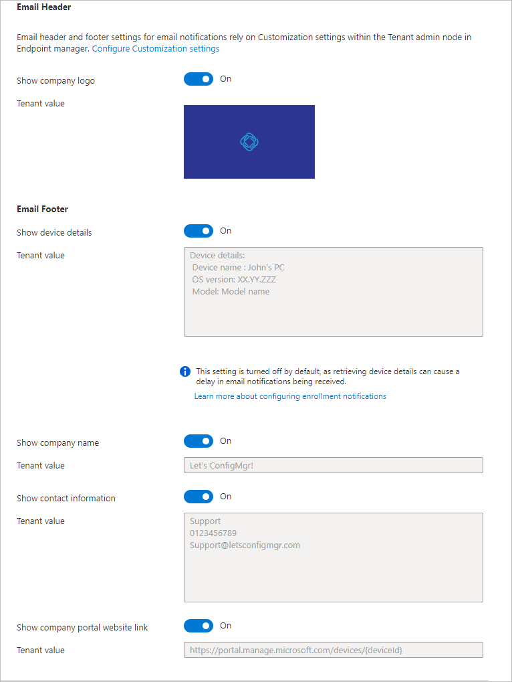Click the Email Header heading
This screenshot has width=512, height=682.
coord(44,7)
